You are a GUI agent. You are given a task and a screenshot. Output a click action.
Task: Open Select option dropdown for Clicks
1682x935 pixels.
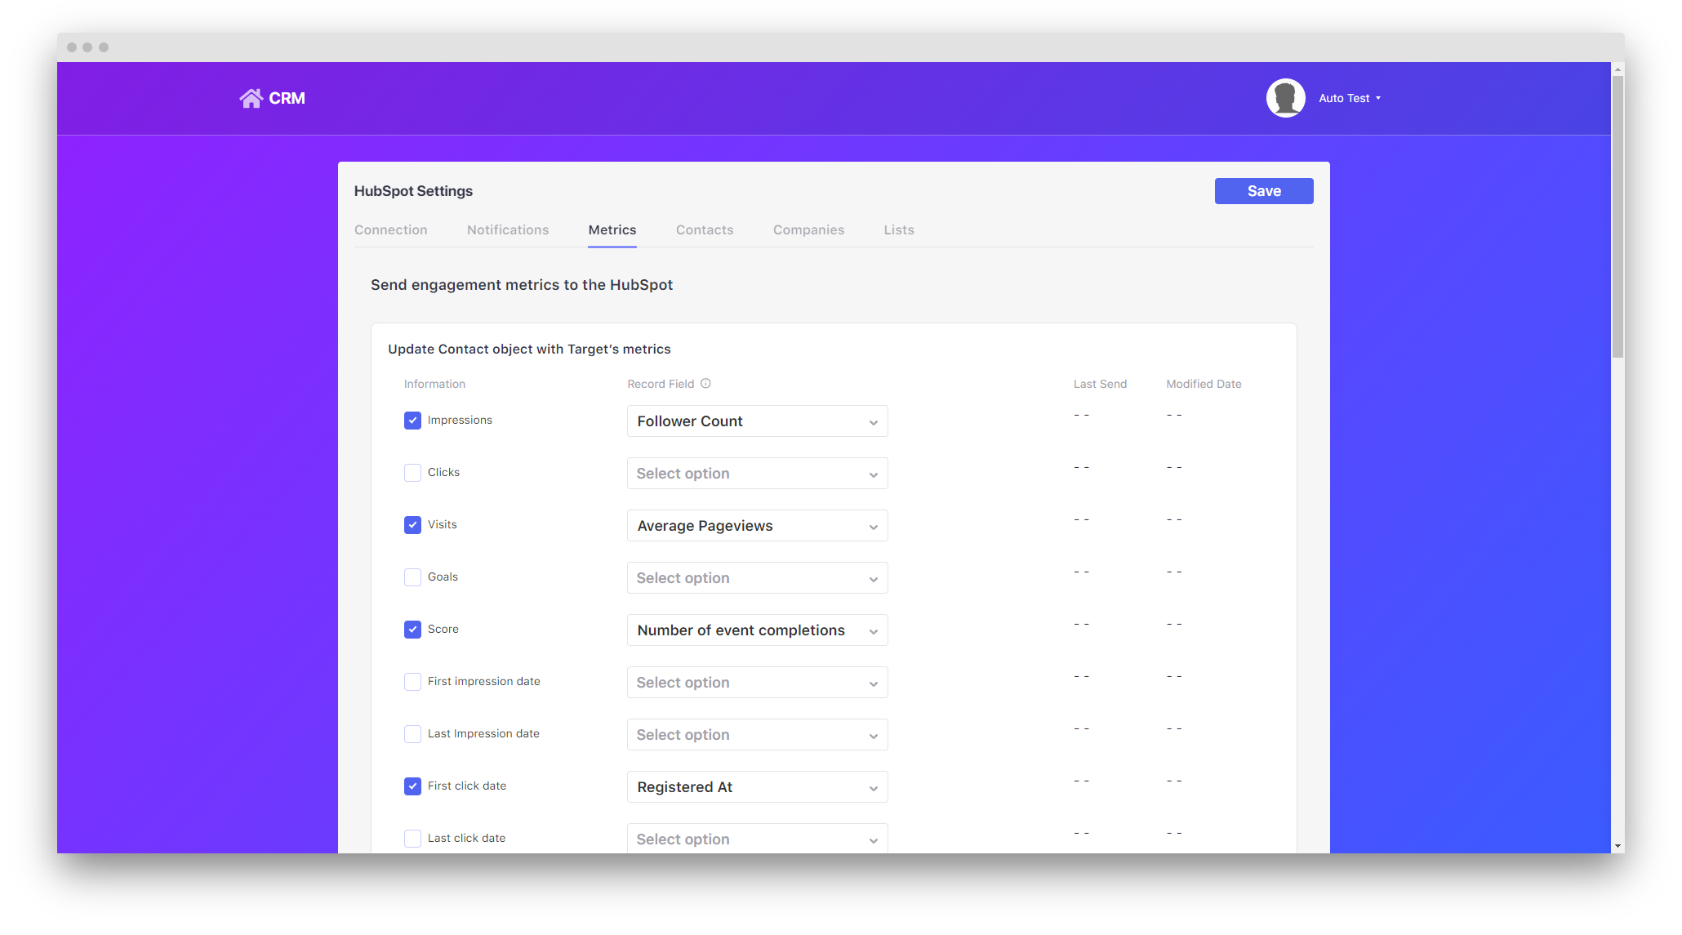pyautogui.click(x=757, y=474)
